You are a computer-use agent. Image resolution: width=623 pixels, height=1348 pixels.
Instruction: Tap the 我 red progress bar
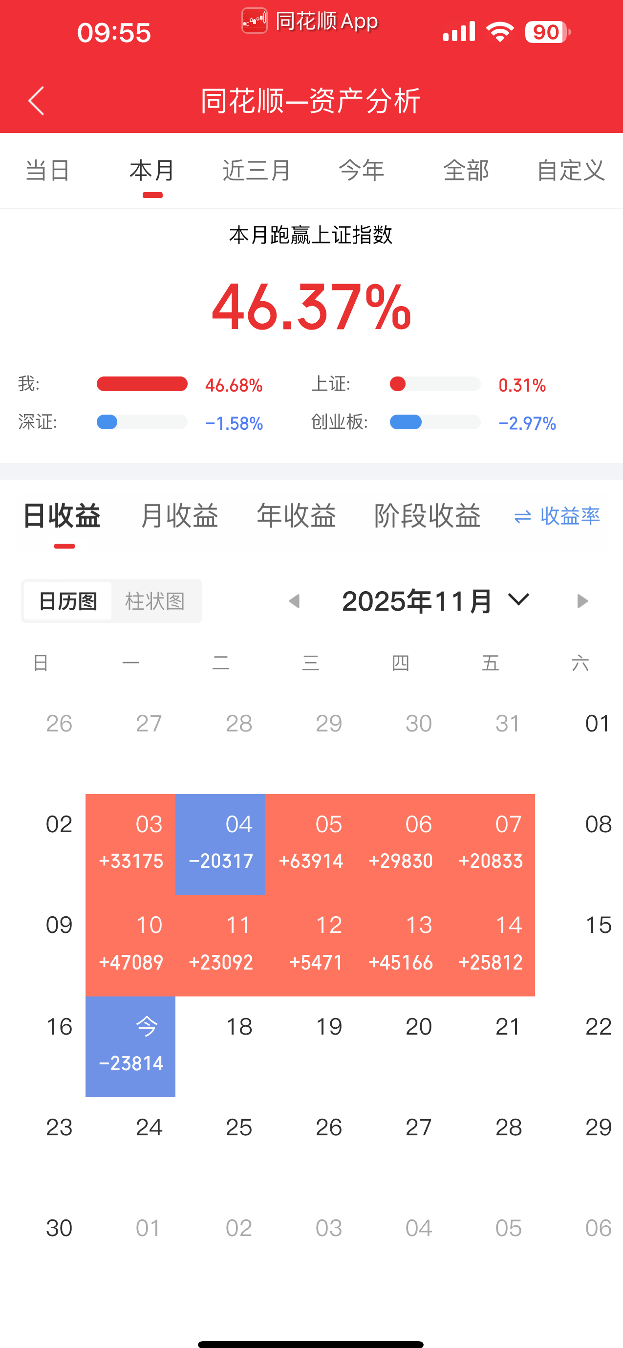click(142, 384)
